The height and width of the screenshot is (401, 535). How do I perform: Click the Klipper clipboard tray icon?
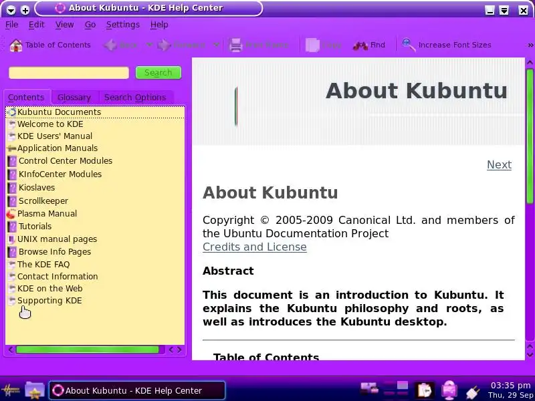tap(425, 390)
